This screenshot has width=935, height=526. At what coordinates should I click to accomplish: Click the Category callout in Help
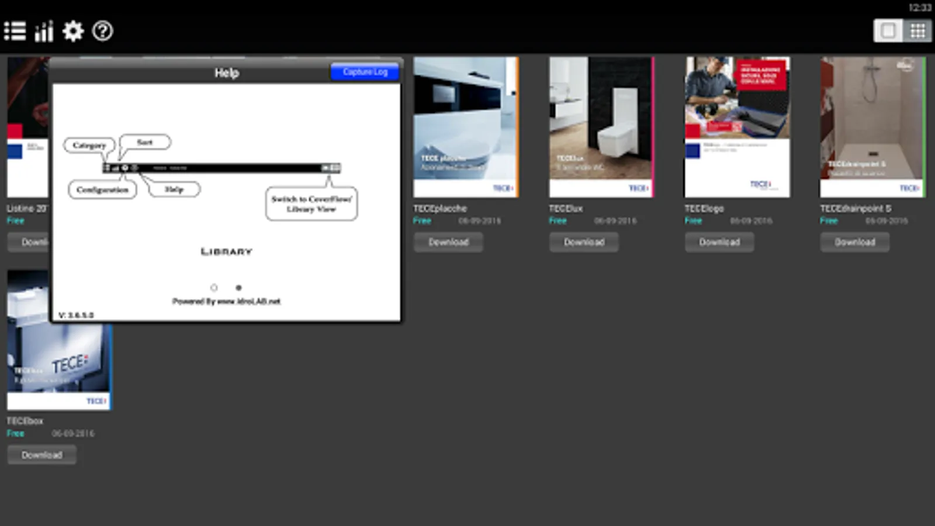click(89, 145)
